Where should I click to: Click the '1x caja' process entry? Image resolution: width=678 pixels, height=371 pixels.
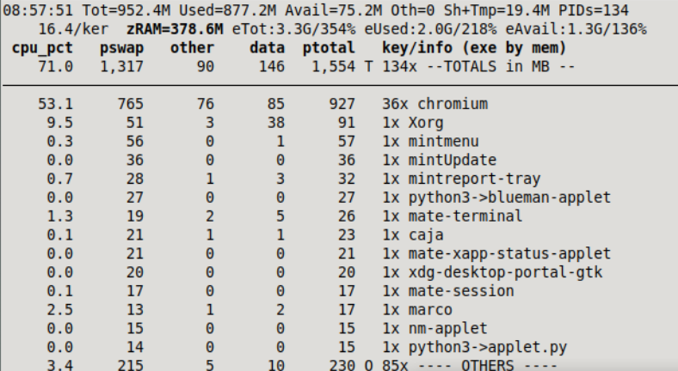click(x=412, y=235)
